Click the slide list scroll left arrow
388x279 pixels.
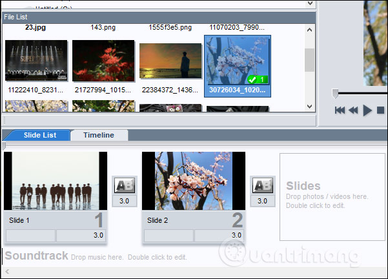7,272
